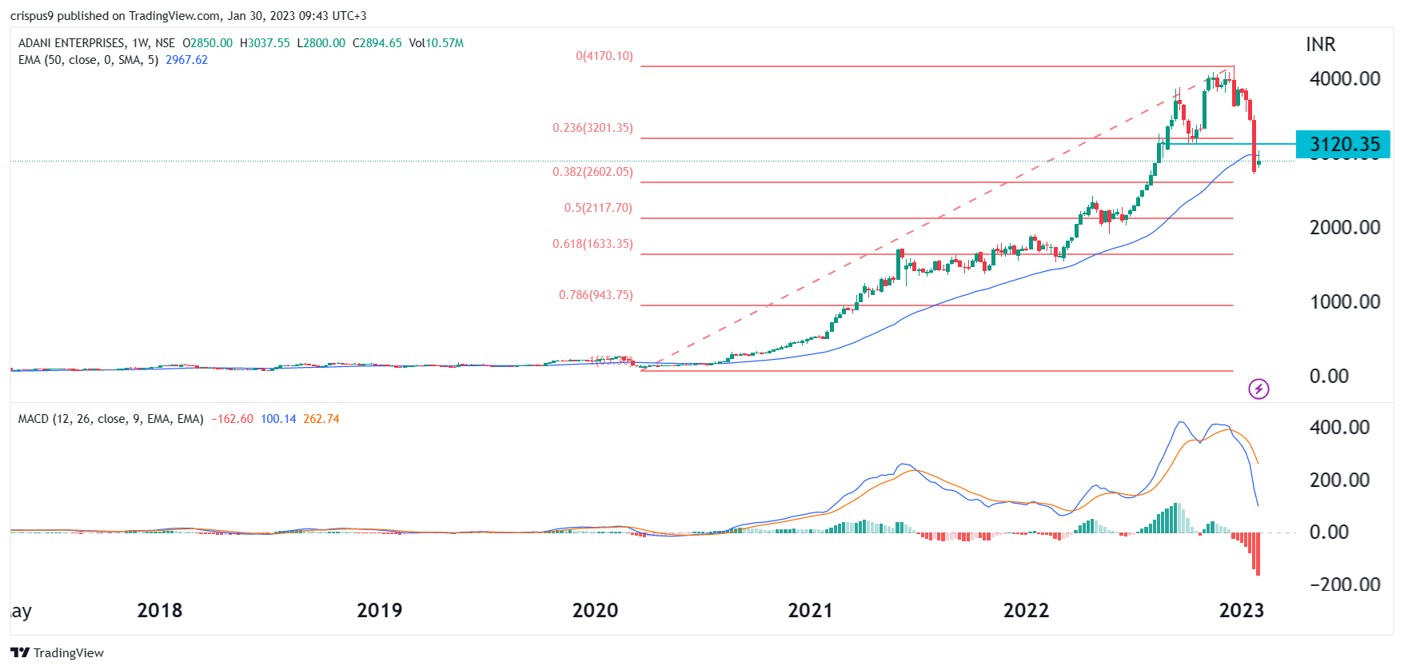Select the current price label 3120.35

[1343, 145]
